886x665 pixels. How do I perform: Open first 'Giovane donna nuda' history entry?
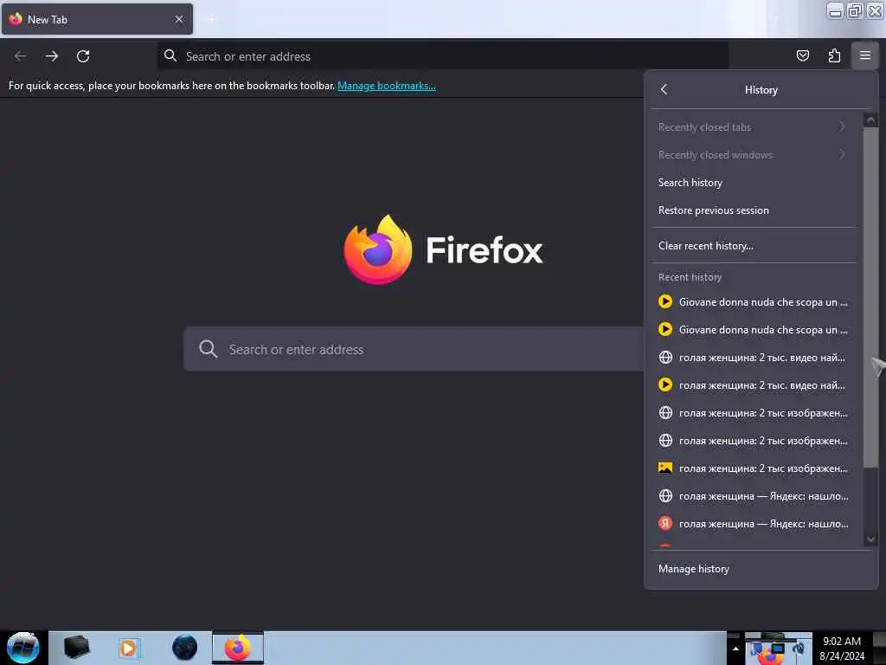(754, 302)
